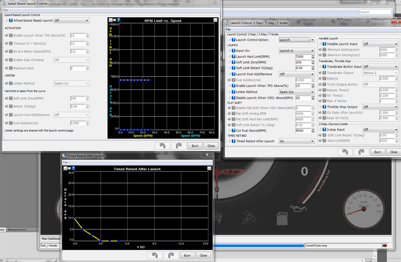This screenshot has height=262, width=401.
Task: Open the 3-step Input dropdown
Action: tap(380, 130)
